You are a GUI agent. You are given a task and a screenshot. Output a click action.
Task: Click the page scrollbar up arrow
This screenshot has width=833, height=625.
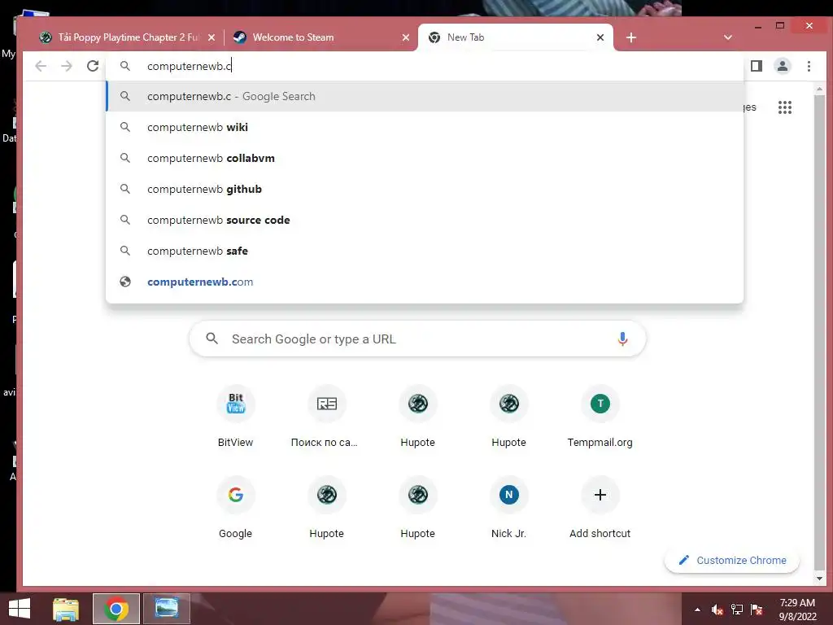click(819, 90)
